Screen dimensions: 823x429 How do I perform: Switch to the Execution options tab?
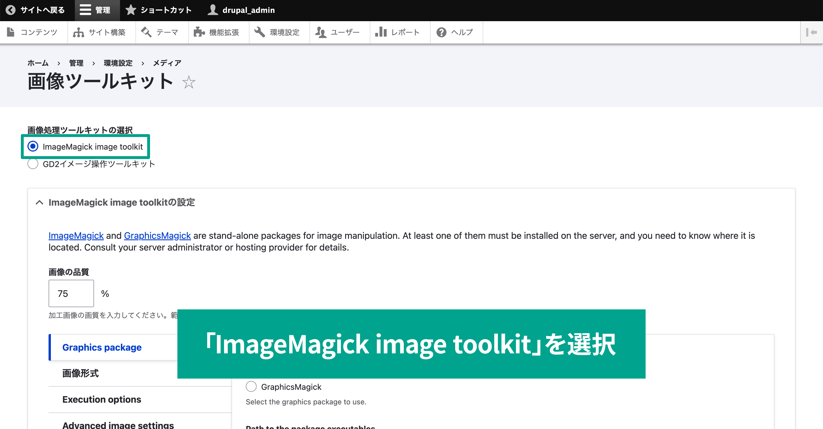(x=140, y=399)
